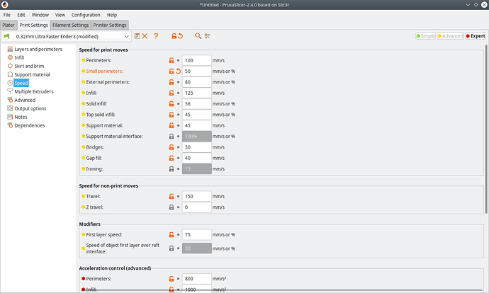Image resolution: width=489 pixels, height=293 pixels.
Task: Click the unlock icon for Solid infill
Action: pos(172,104)
